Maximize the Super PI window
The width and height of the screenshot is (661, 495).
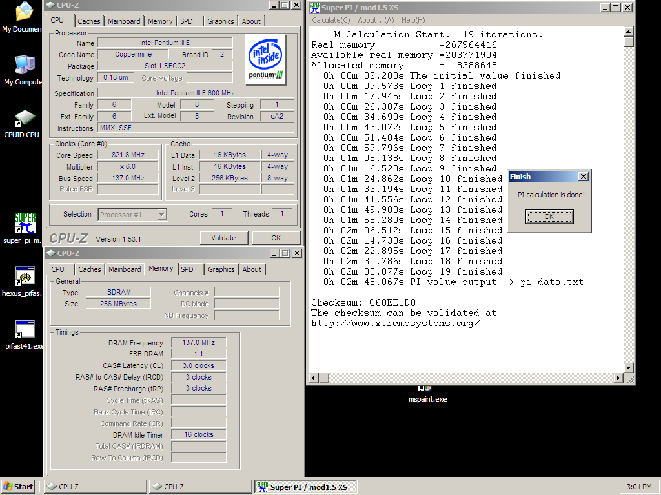(x=616, y=8)
